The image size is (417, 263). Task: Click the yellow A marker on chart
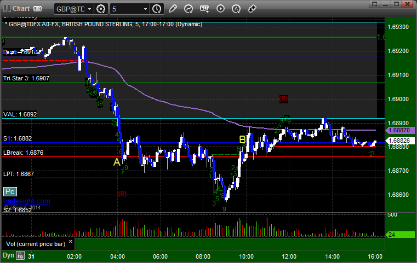pyautogui.click(x=117, y=162)
